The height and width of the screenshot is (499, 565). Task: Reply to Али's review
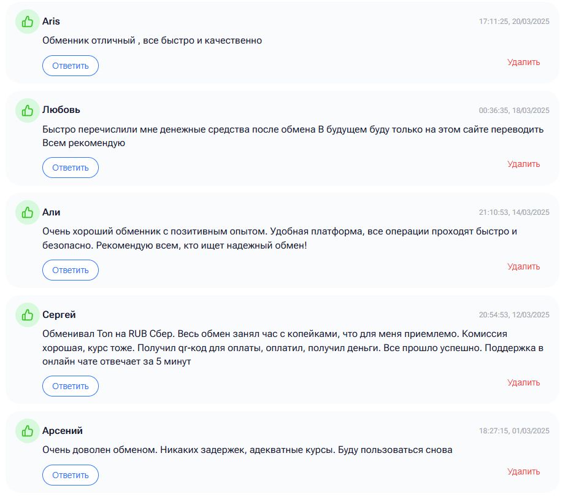click(x=71, y=270)
